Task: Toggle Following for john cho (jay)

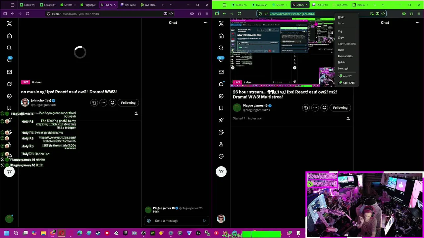Action: pyautogui.click(x=128, y=103)
